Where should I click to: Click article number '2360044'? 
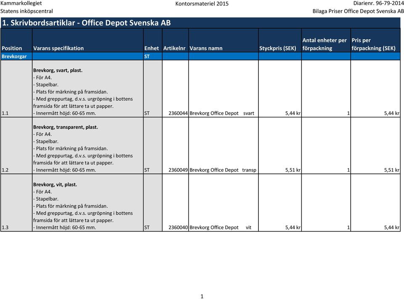point(178,113)
